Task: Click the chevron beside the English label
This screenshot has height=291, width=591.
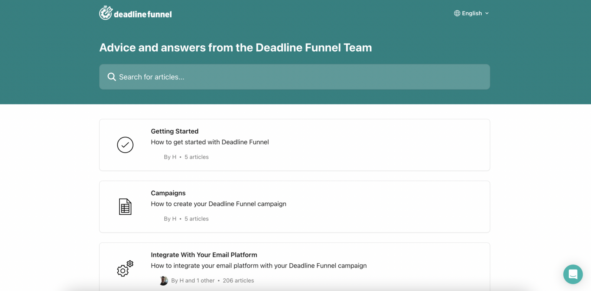Action: point(487,13)
